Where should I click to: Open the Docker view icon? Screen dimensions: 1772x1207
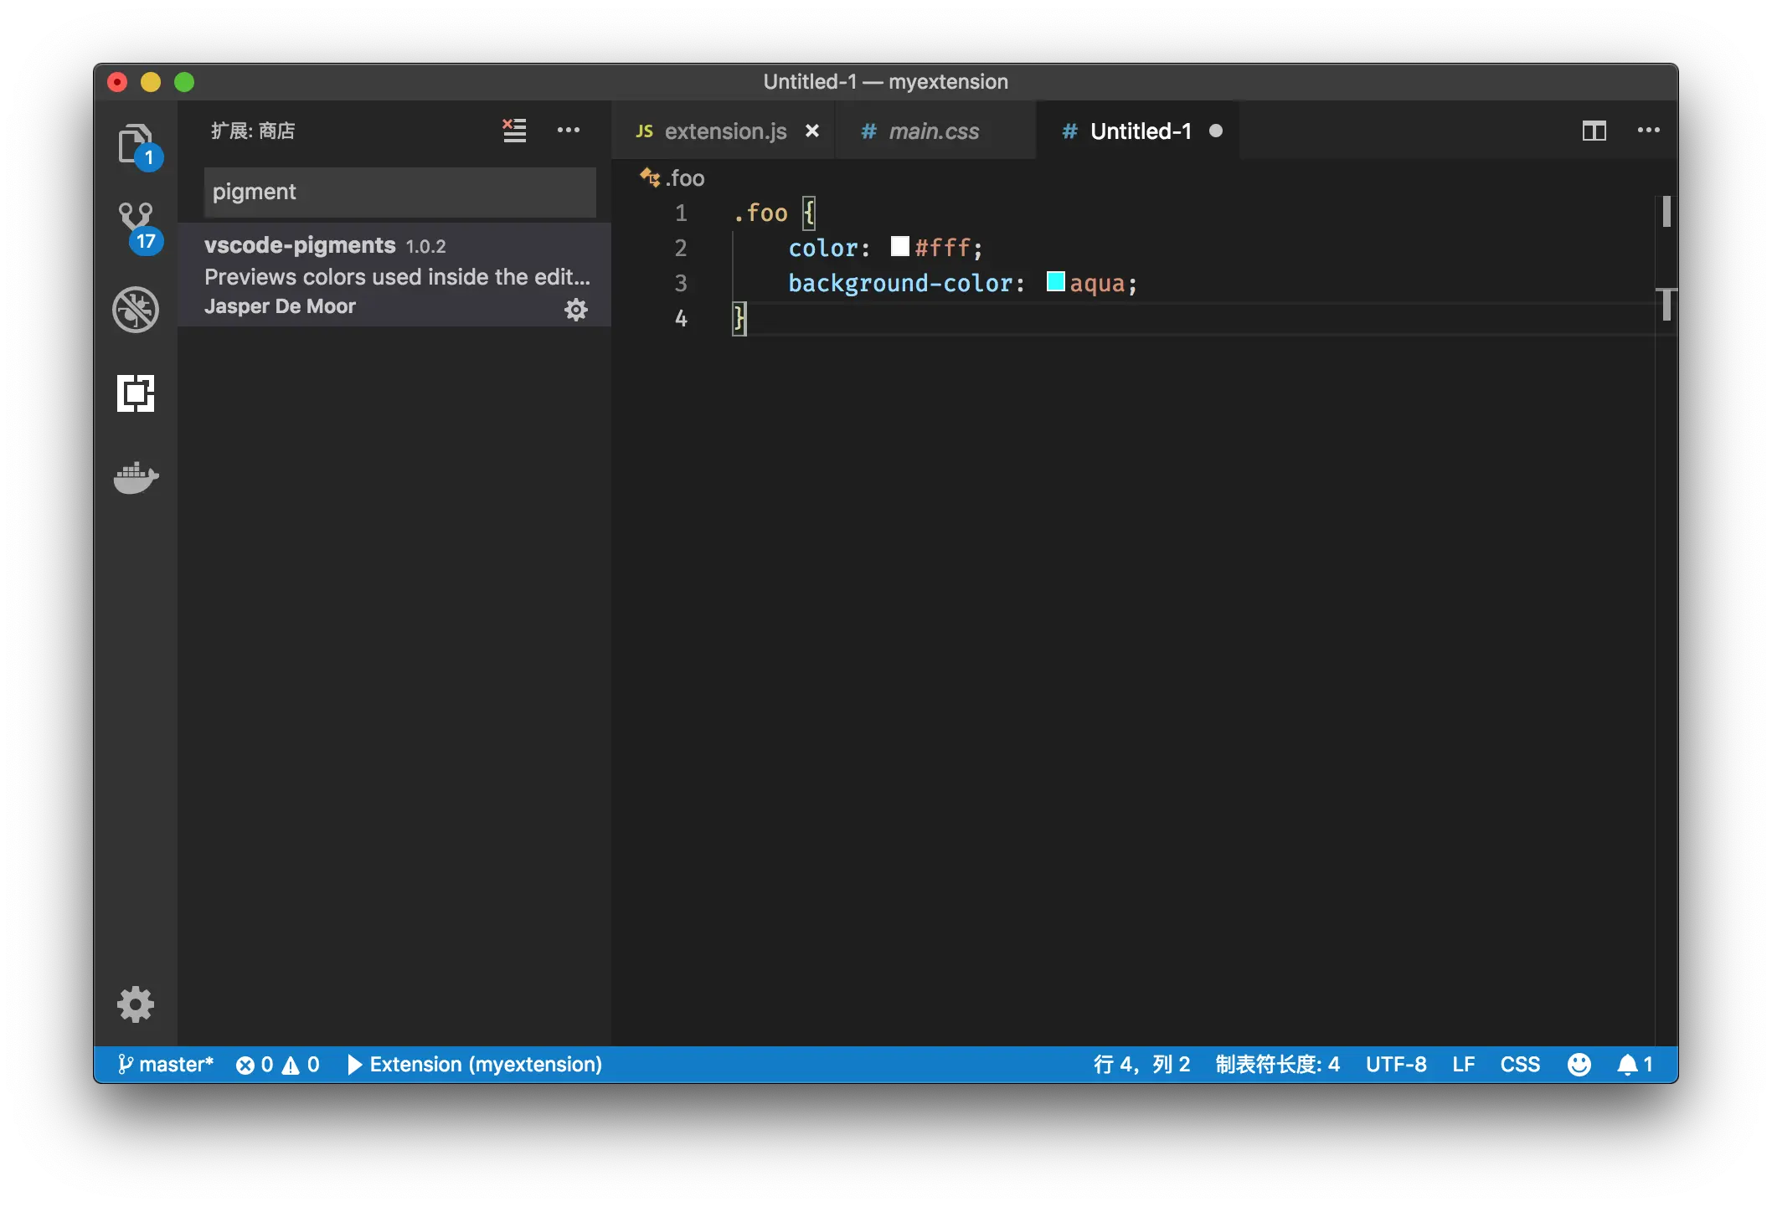point(136,477)
